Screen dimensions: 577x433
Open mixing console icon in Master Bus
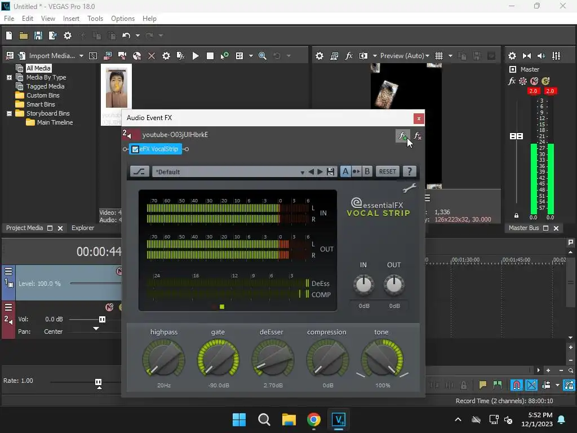[556, 56]
